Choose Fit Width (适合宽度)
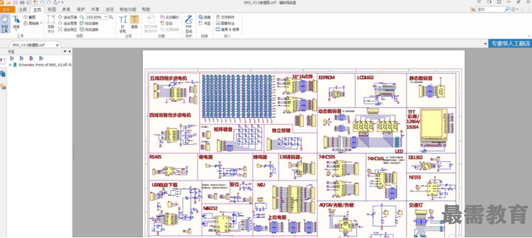Image resolution: width=532 pixels, height=238 pixels. pos(67,23)
